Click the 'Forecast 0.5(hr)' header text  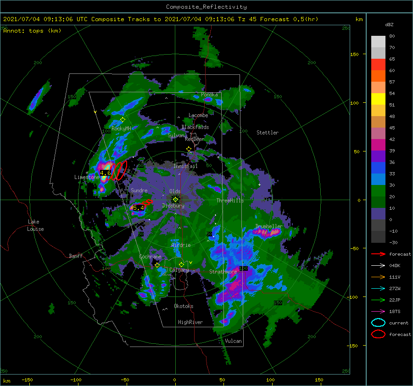click(289, 19)
